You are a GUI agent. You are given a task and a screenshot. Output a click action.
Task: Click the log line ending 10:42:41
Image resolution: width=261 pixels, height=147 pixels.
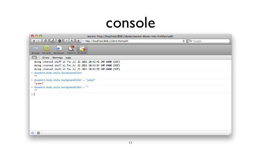point(77,62)
